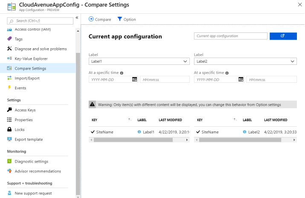Click the sidebar Search input field
The image size is (305, 198).
pyautogui.click(x=40, y=21)
